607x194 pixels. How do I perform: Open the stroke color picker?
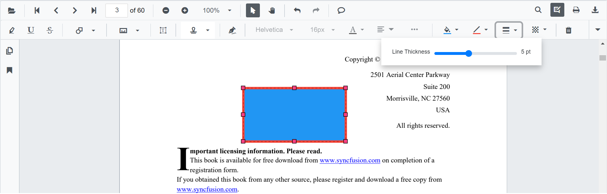point(480,30)
